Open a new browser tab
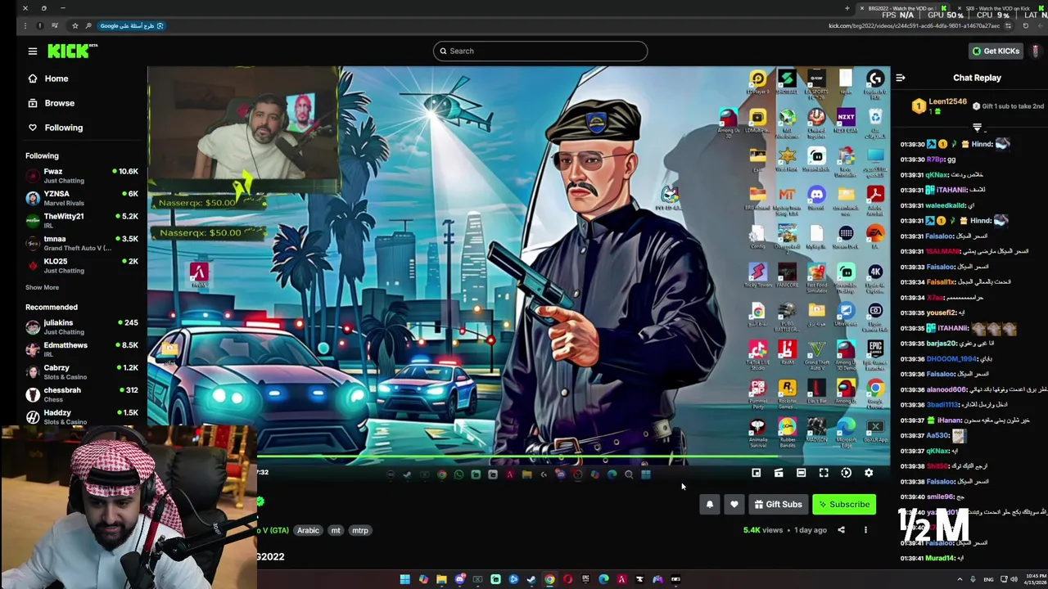This screenshot has height=589, width=1048. pos(847,8)
